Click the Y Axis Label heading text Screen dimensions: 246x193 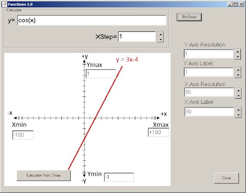coord(198,63)
